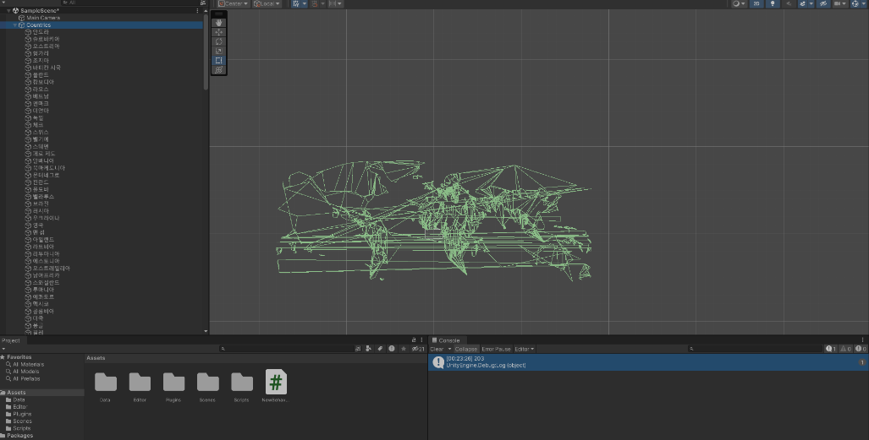Select the Hand view tool
This screenshot has height=440, width=869.
[219, 23]
